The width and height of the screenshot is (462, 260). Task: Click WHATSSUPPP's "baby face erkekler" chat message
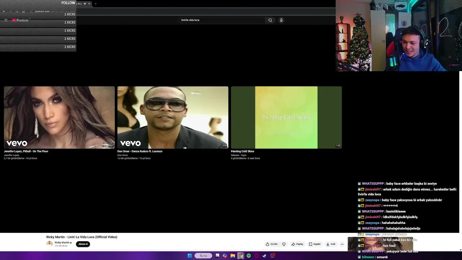point(397,183)
